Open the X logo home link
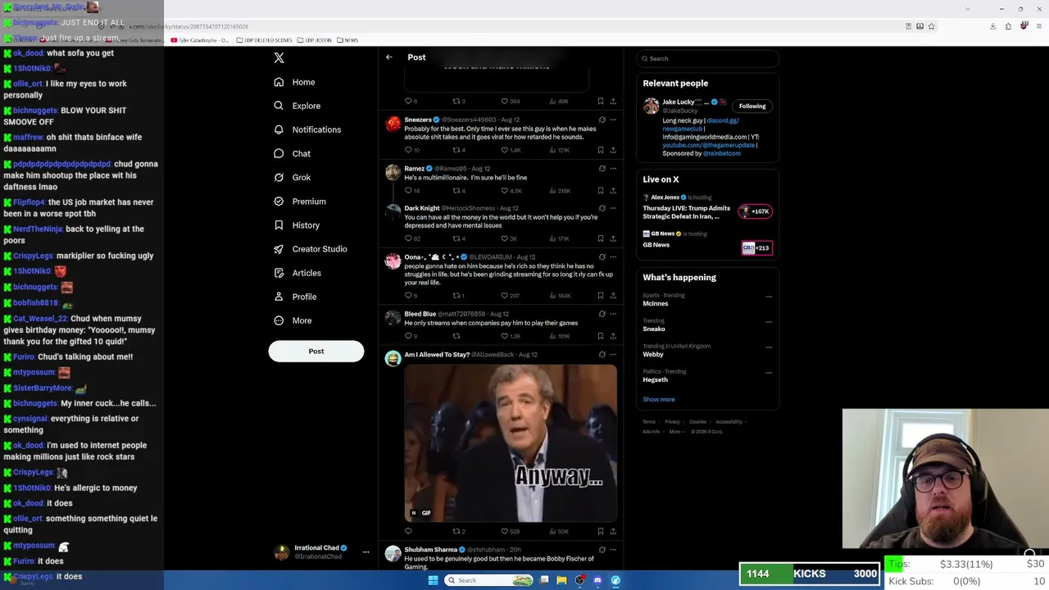 pyautogui.click(x=279, y=57)
